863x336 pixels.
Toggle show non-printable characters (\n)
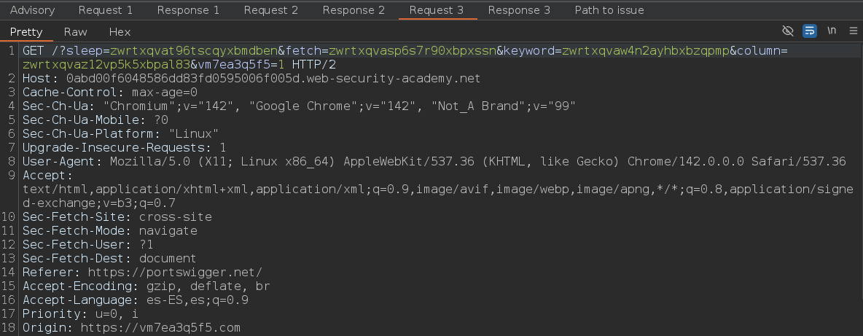point(831,31)
